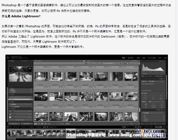
Task: Select the zebra crossing pedestrian photo
Action: coord(71,96)
